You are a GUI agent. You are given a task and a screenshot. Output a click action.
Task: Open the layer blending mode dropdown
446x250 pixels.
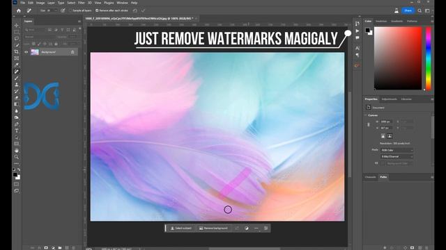click(x=41, y=37)
